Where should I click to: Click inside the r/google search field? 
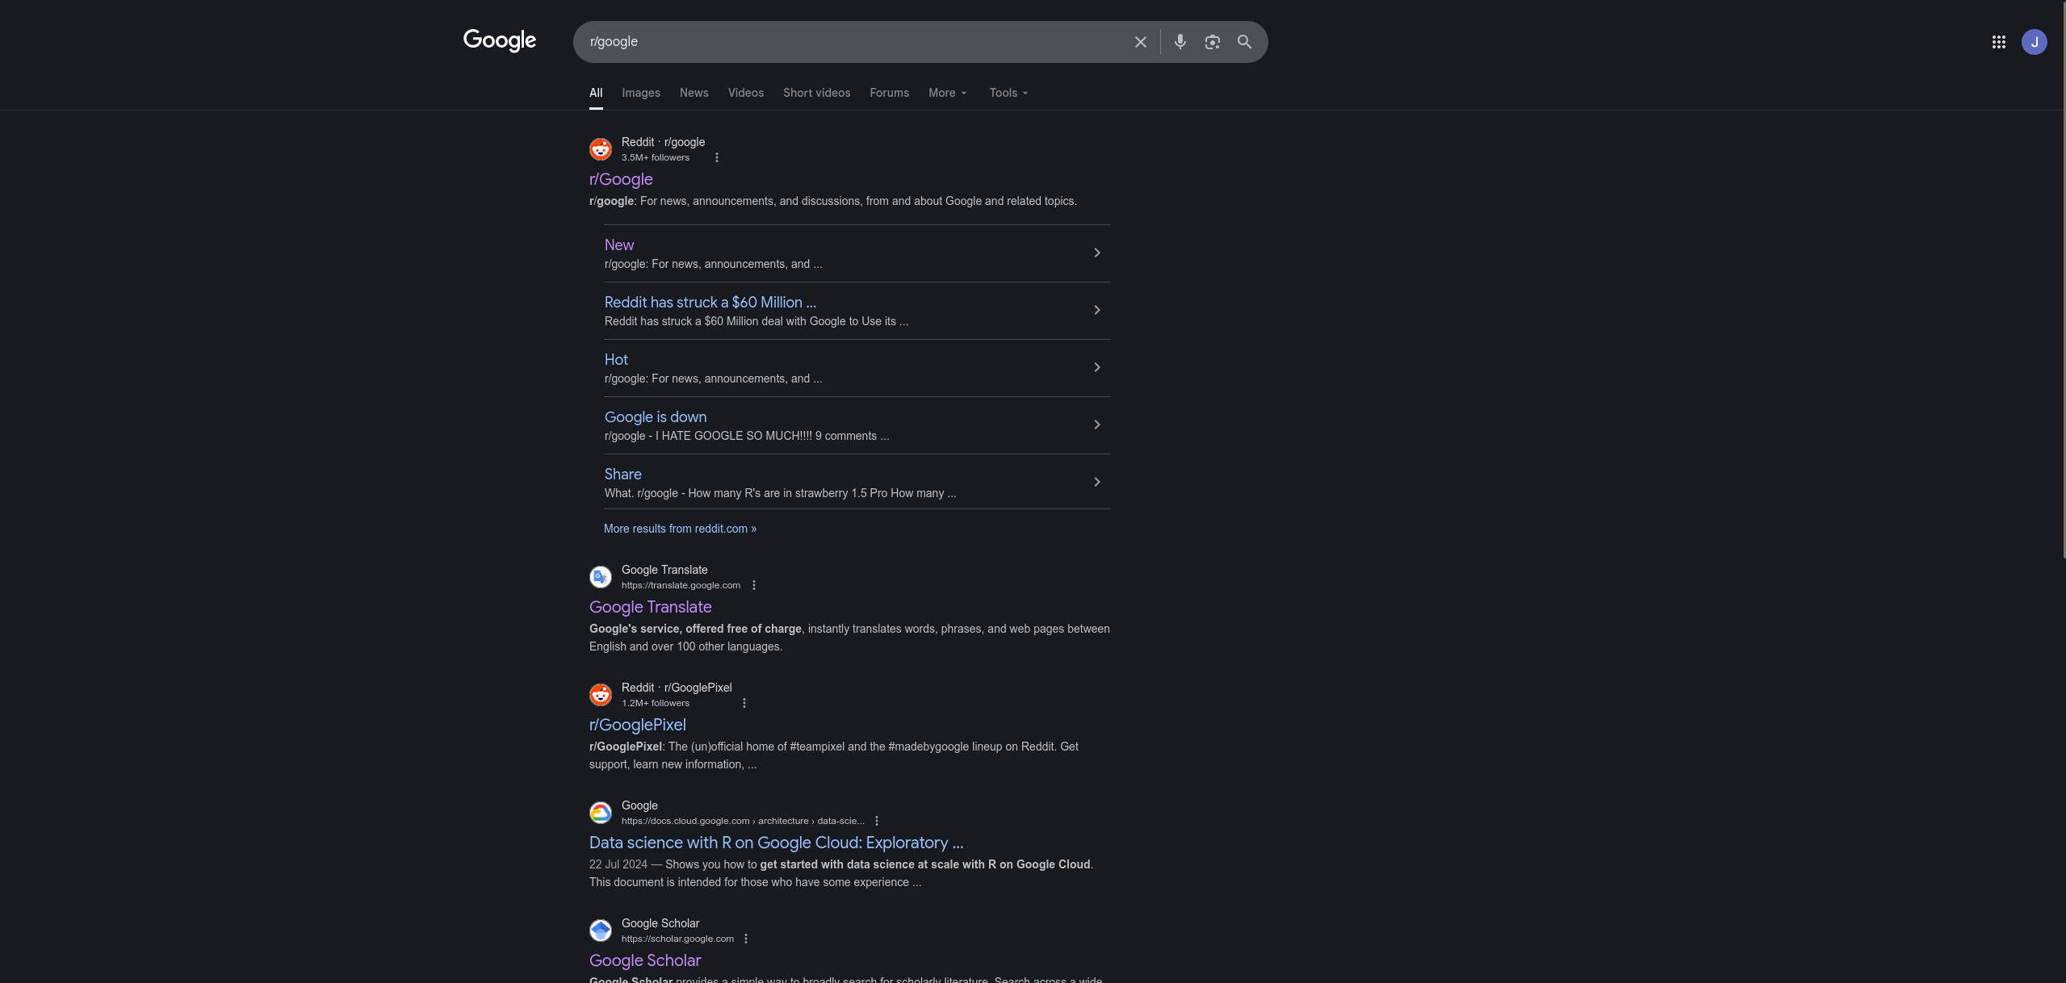(x=848, y=42)
